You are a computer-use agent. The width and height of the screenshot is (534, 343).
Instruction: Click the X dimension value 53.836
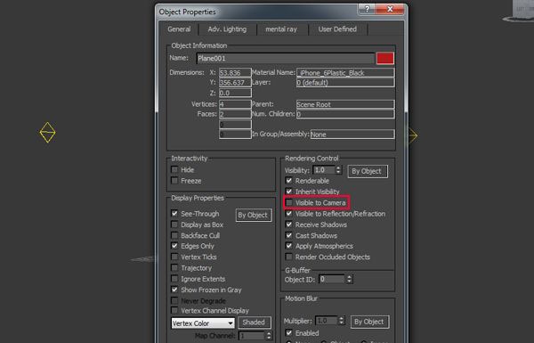pyautogui.click(x=235, y=73)
